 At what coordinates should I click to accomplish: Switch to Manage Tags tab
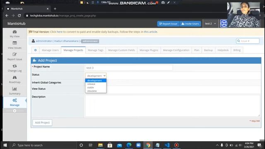(x=96, y=50)
